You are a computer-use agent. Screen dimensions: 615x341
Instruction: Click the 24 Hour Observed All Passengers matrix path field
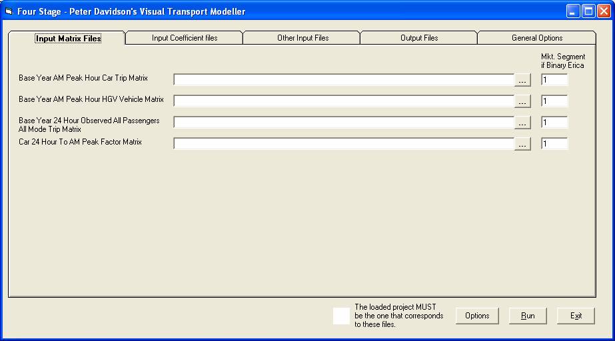(344, 123)
